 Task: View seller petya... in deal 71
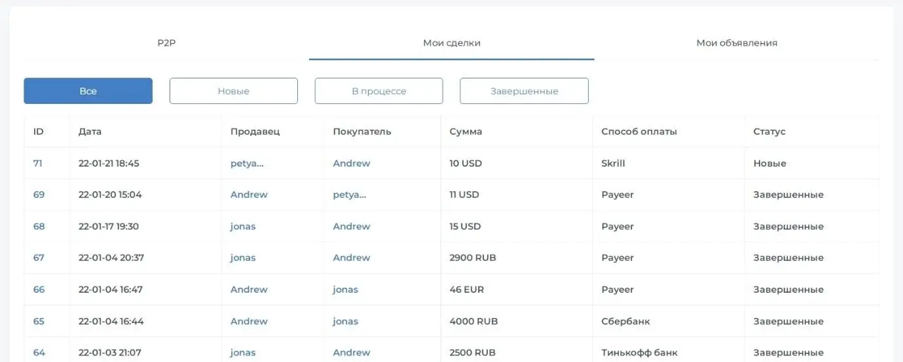click(247, 163)
